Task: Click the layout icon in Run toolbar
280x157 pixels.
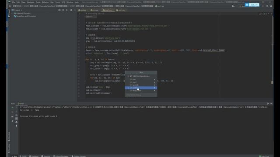Action: click(x=12, y=117)
